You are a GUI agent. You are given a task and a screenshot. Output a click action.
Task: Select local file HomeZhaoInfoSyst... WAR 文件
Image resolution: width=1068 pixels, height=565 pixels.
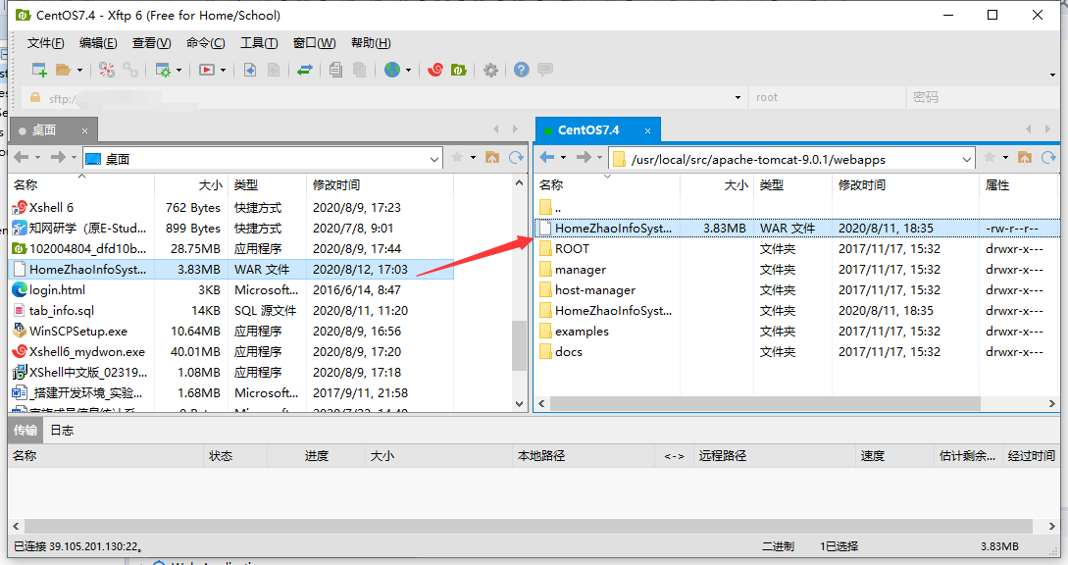pyautogui.click(x=230, y=269)
